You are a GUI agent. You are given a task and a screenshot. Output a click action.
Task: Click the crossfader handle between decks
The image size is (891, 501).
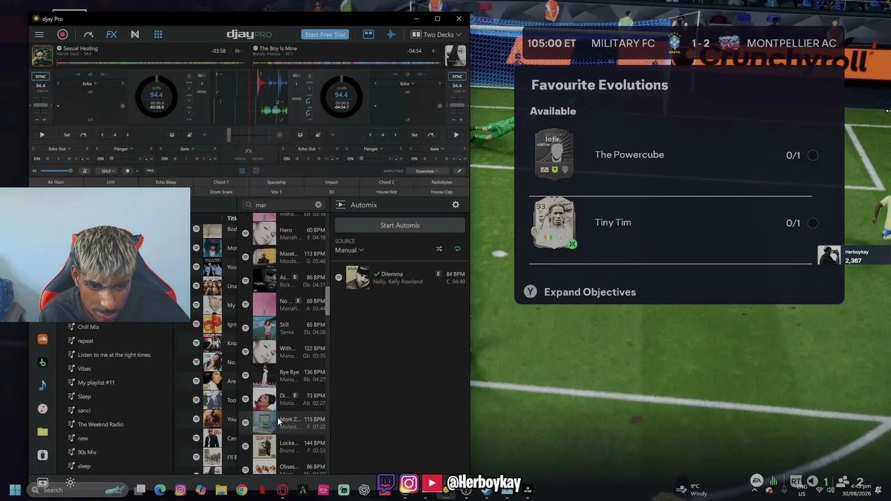point(228,135)
